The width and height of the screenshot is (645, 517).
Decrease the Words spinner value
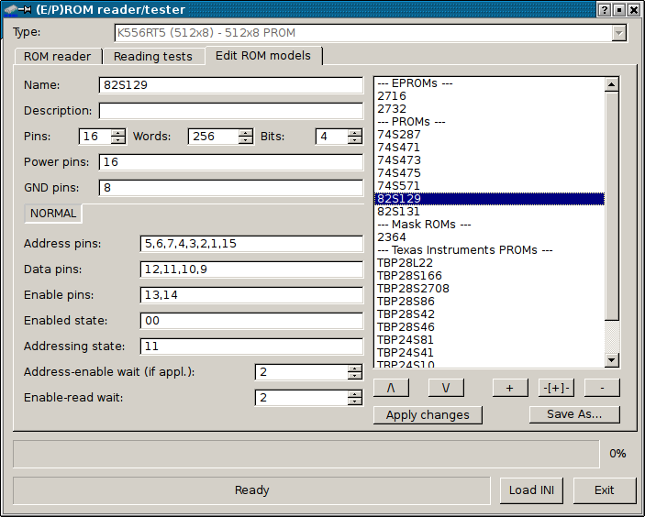tap(245, 140)
